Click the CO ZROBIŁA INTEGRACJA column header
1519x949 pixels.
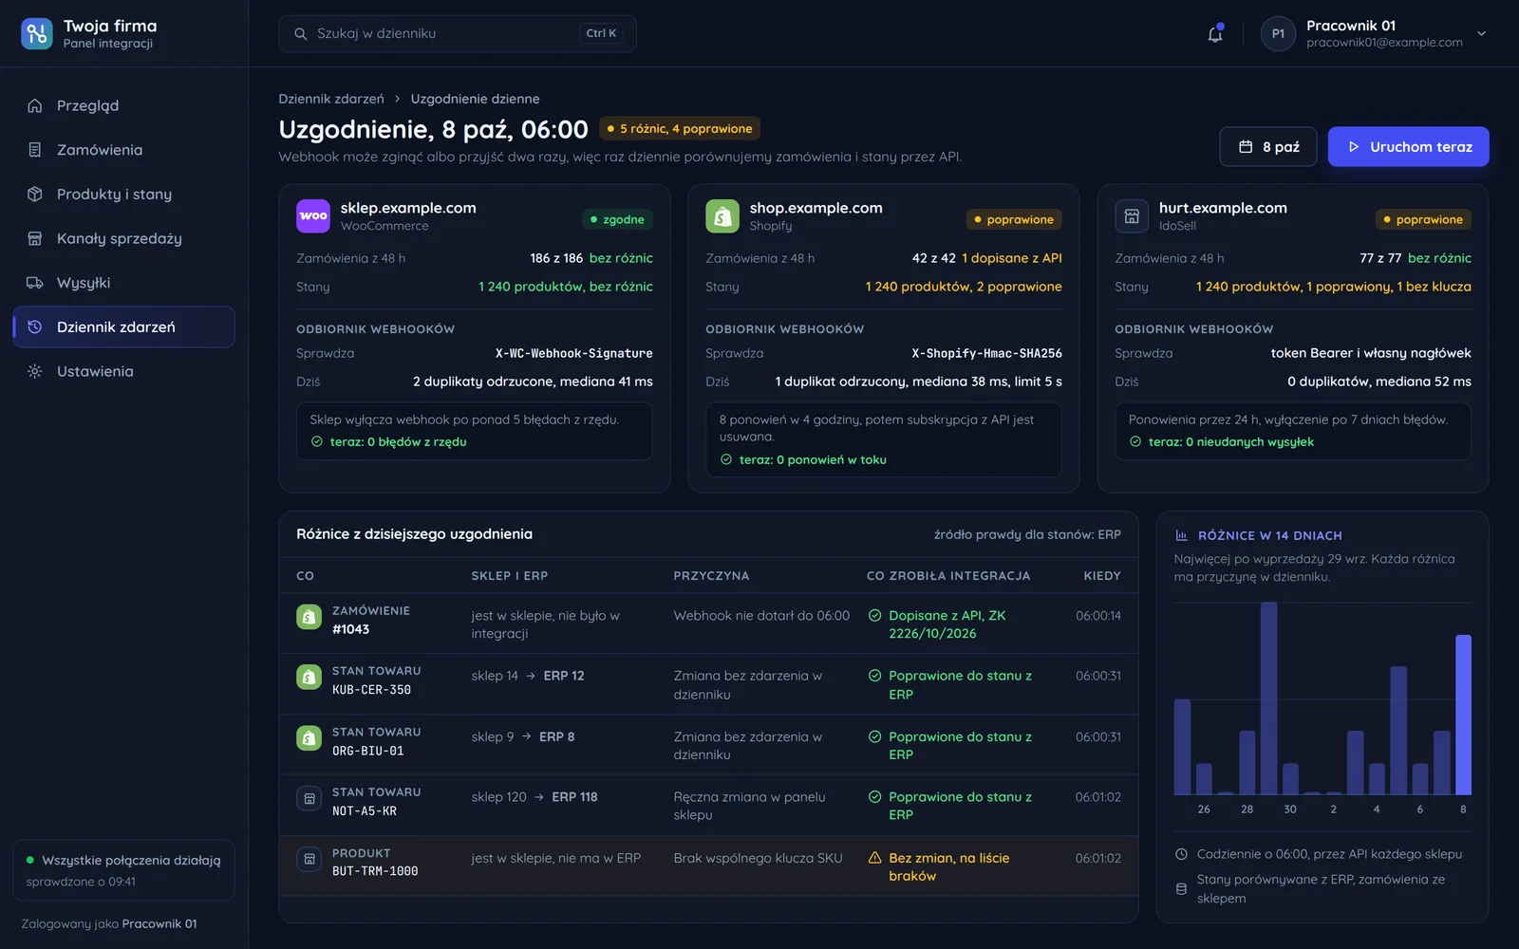coord(948,576)
